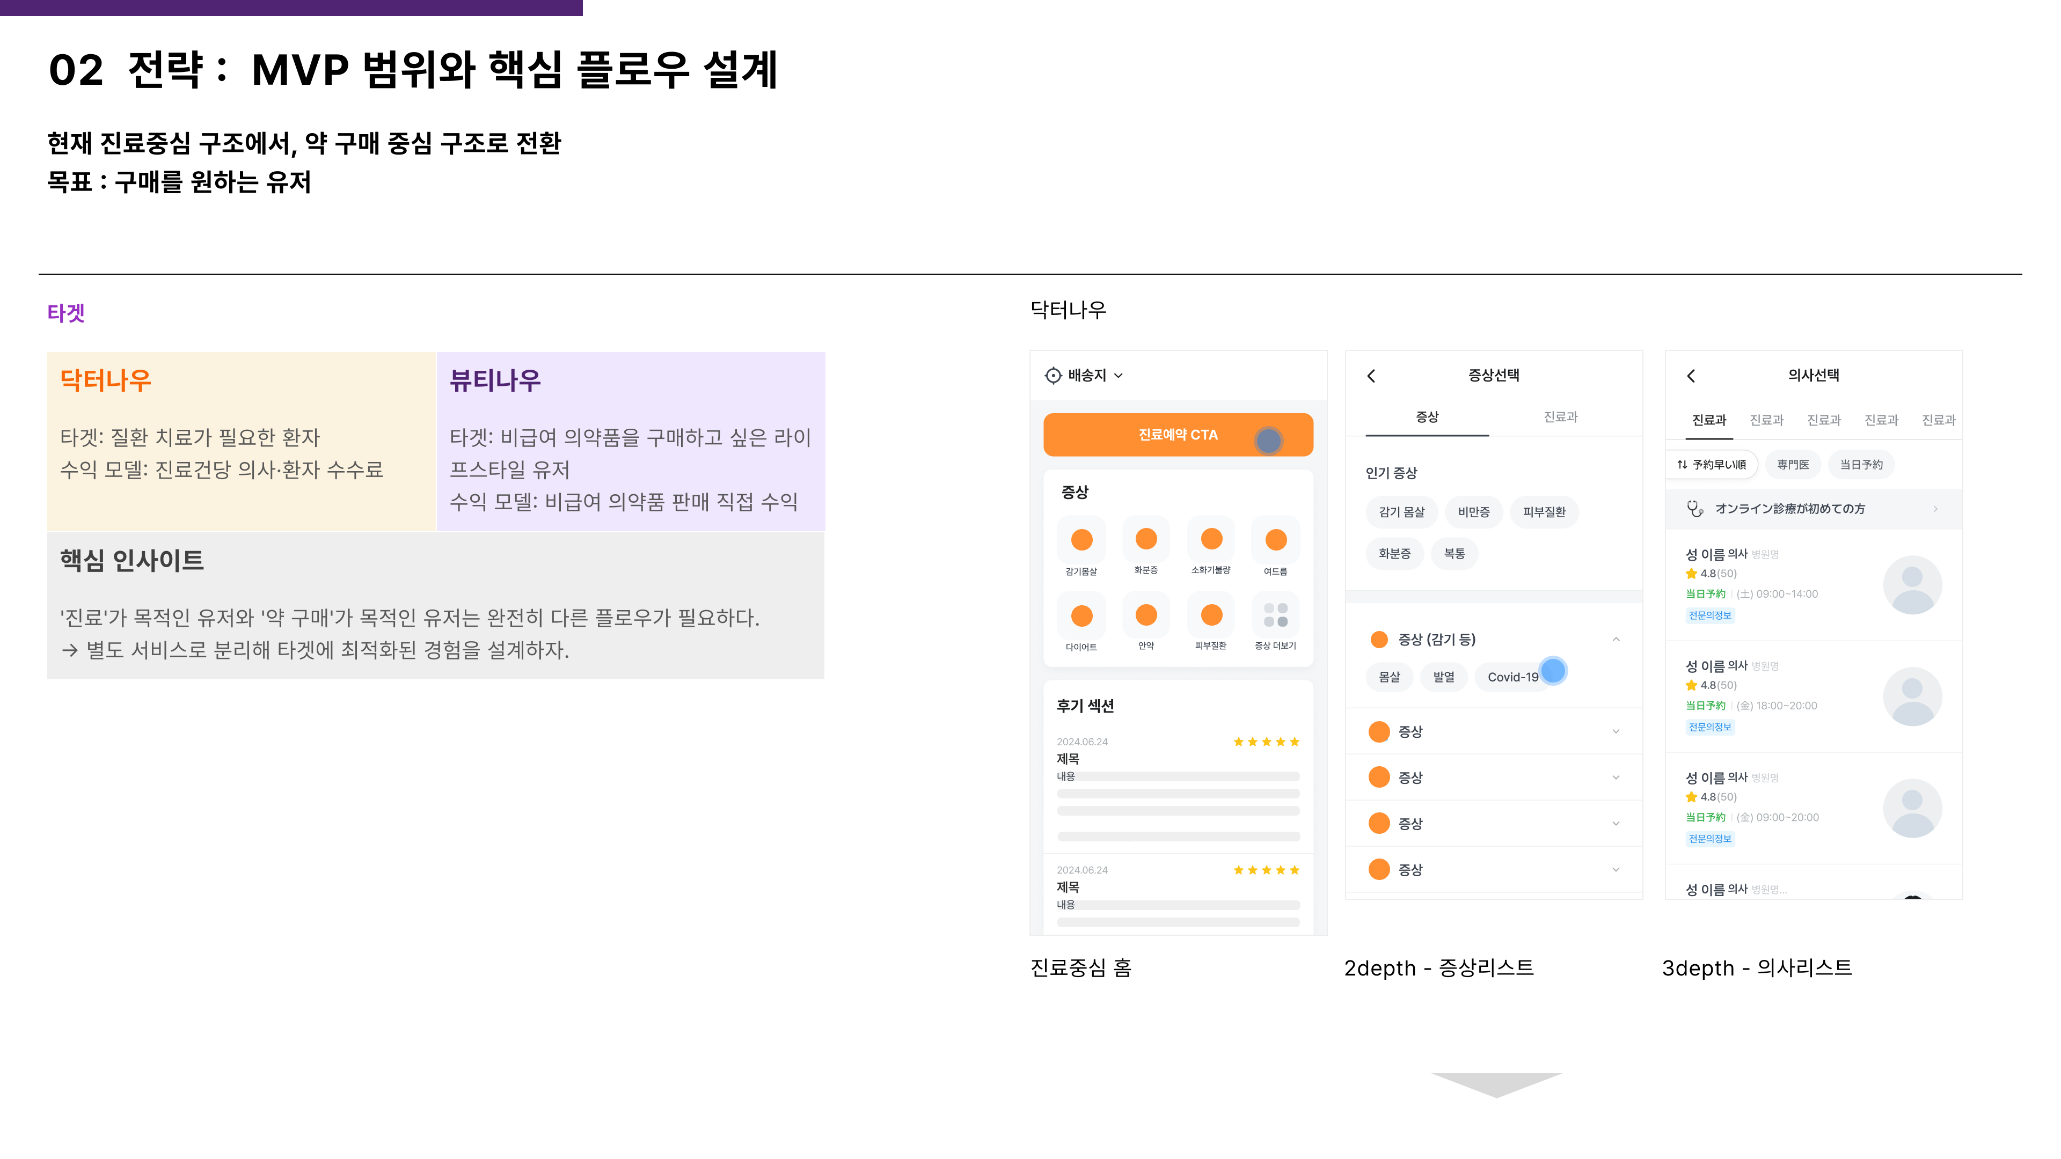The width and height of the screenshot is (2061, 1159).
Task: Tap the 화분증 symptom icon on home
Action: [x=1146, y=540]
